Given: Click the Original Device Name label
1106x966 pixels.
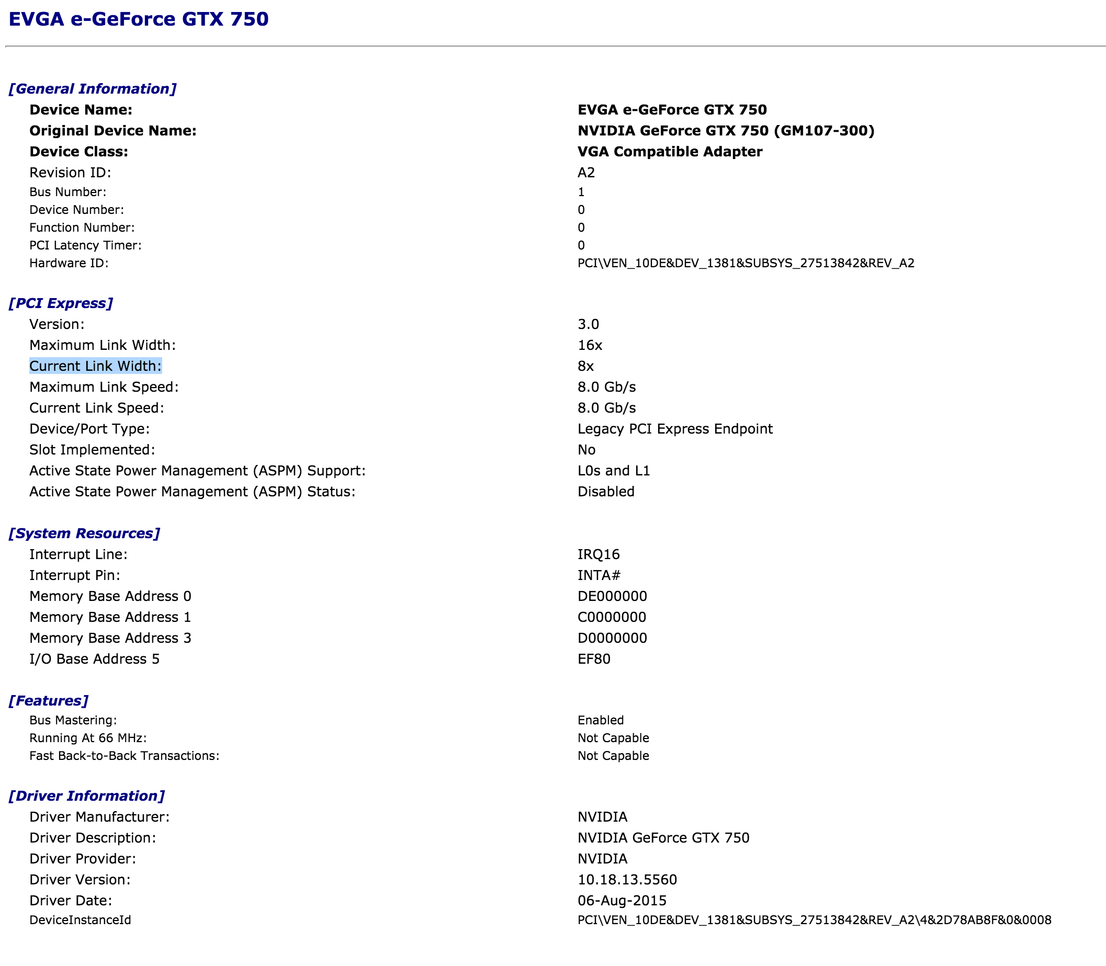Looking at the screenshot, I should coord(112,131).
